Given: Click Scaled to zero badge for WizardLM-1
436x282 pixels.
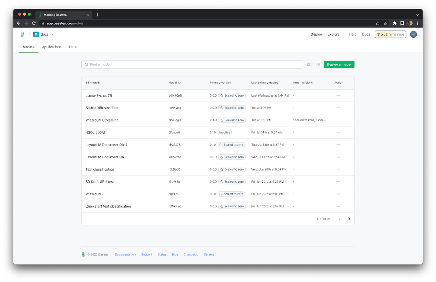Looking at the screenshot, I should click(x=231, y=194).
